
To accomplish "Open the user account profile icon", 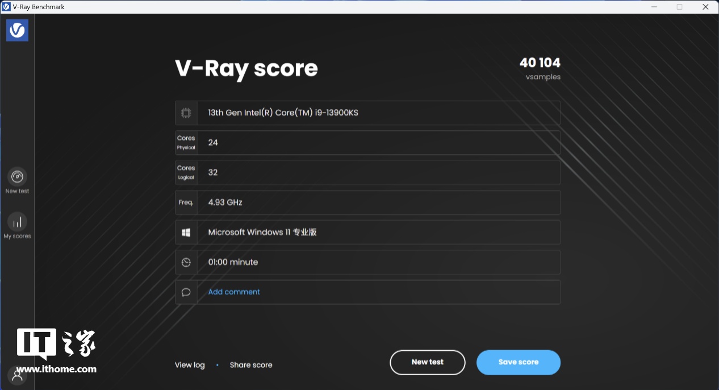I will tap(18, 375).
